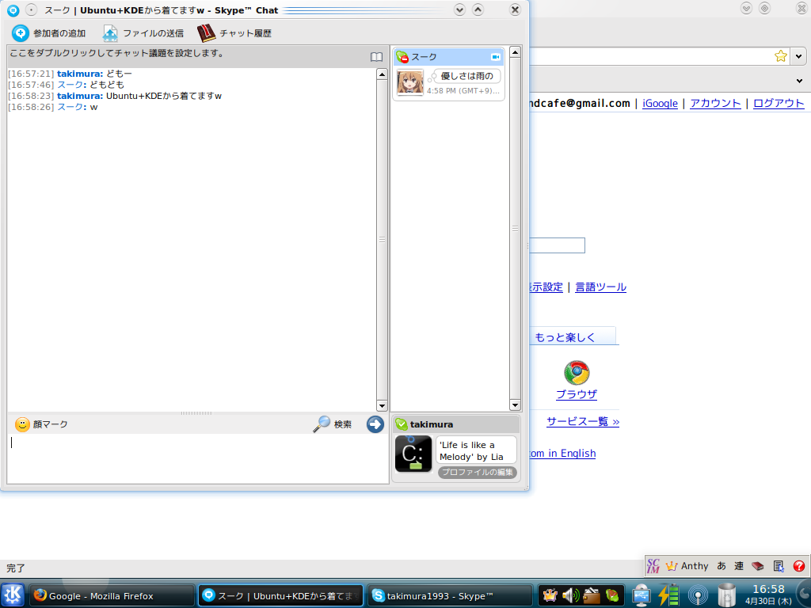Click スーク's mood message 優しさは雨の
811x608 pixels.
point(466,76)
